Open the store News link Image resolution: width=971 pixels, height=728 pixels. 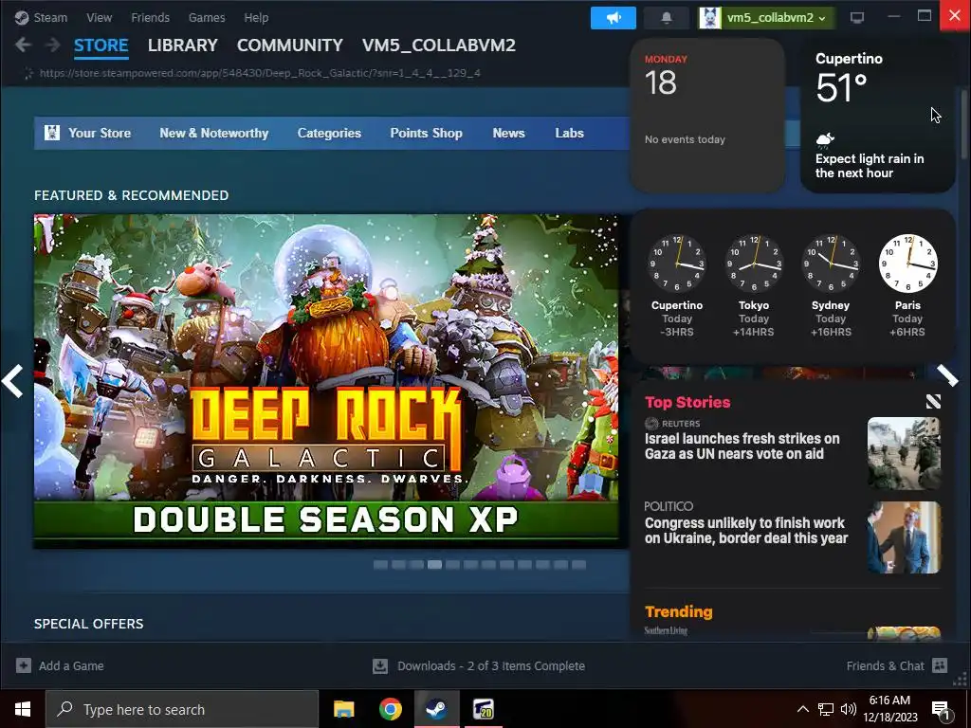click(x=508, y=133)
